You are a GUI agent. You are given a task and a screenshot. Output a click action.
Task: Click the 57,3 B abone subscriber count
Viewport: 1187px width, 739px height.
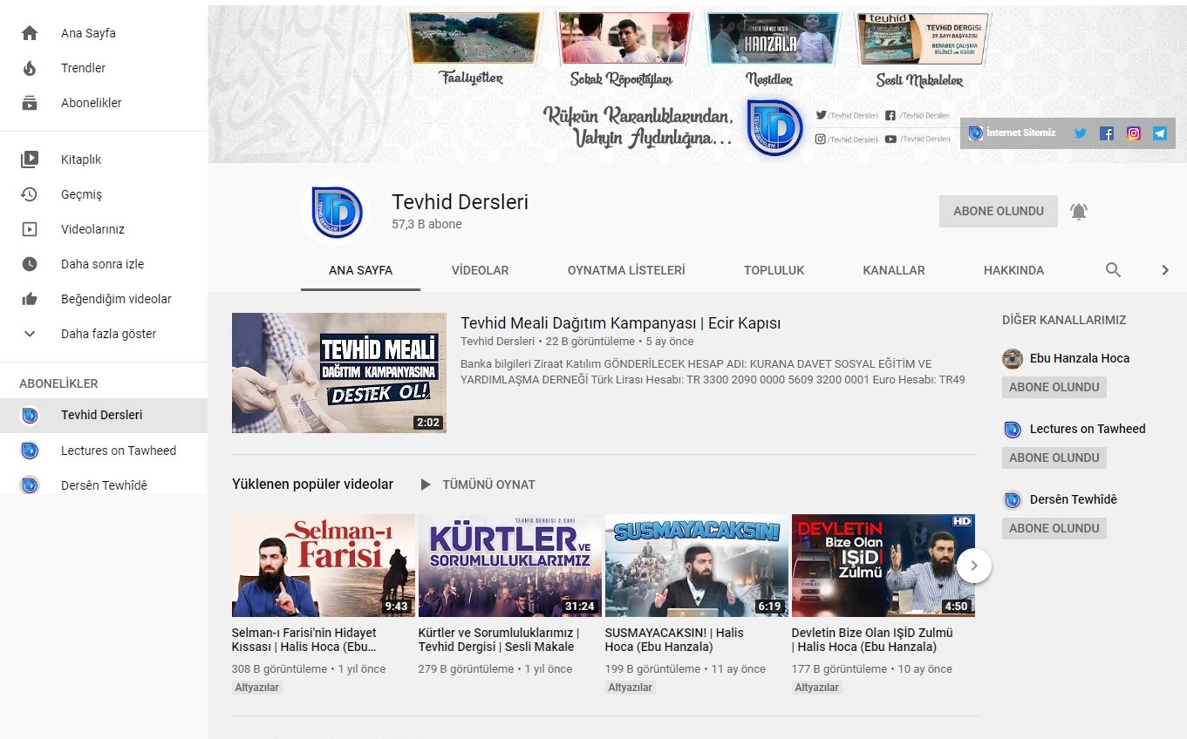[426, 224]
